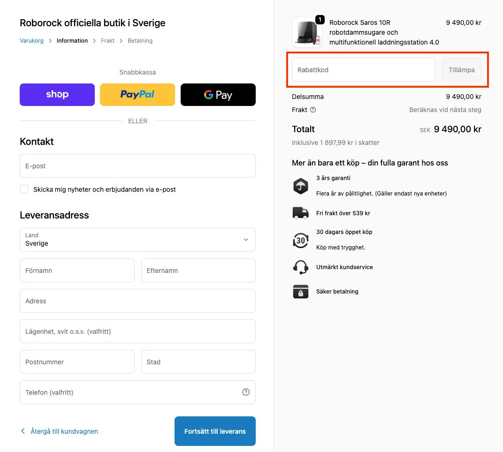This screenshot has width=503, height=452.
Task: Click the total amount 9 490,00 kr
Action: pos(457,129)
